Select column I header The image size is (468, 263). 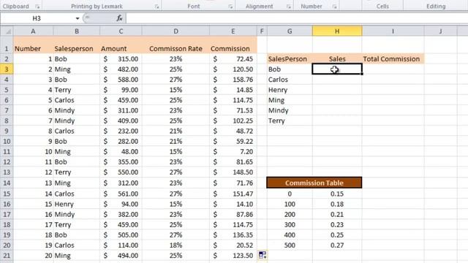click(393, 31)
